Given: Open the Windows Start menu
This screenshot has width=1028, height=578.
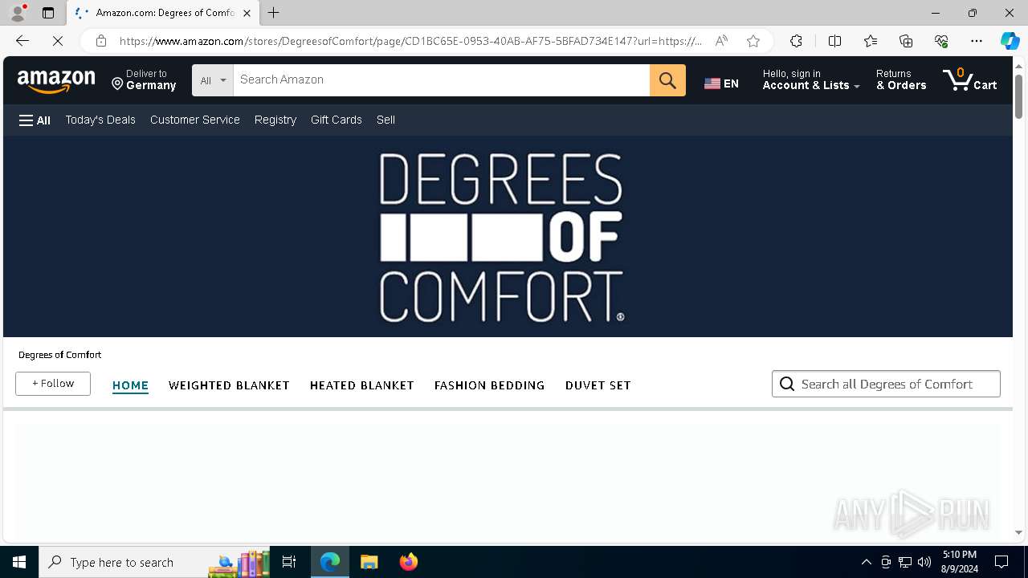Looking at the screenshot, I should [x=19, y=562].
